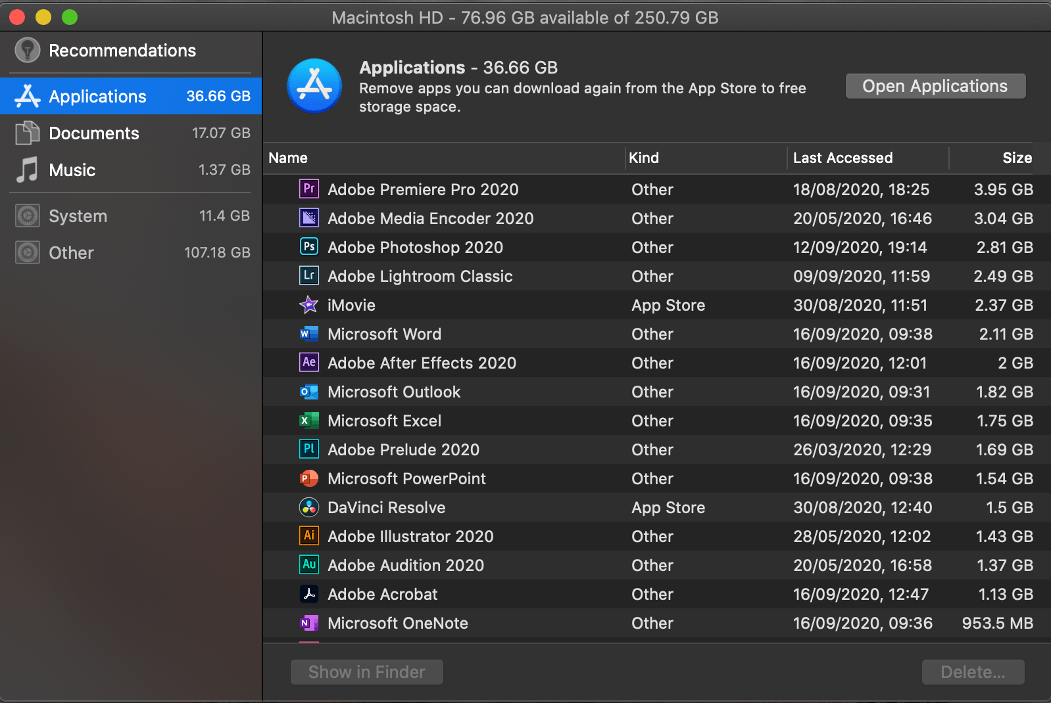Click the Adobe Prelude 2020 icon

(309, 449)
